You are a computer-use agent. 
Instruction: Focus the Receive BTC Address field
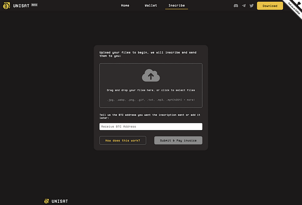(151, 127)
